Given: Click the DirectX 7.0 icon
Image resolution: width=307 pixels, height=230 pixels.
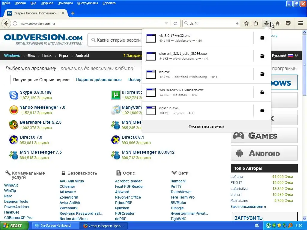Looking at the screenshot, I should pyautogui.click(x=14, y=140).
